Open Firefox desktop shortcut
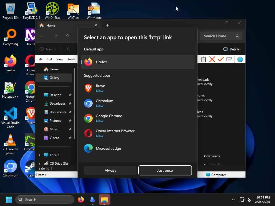 click(10, 63)
